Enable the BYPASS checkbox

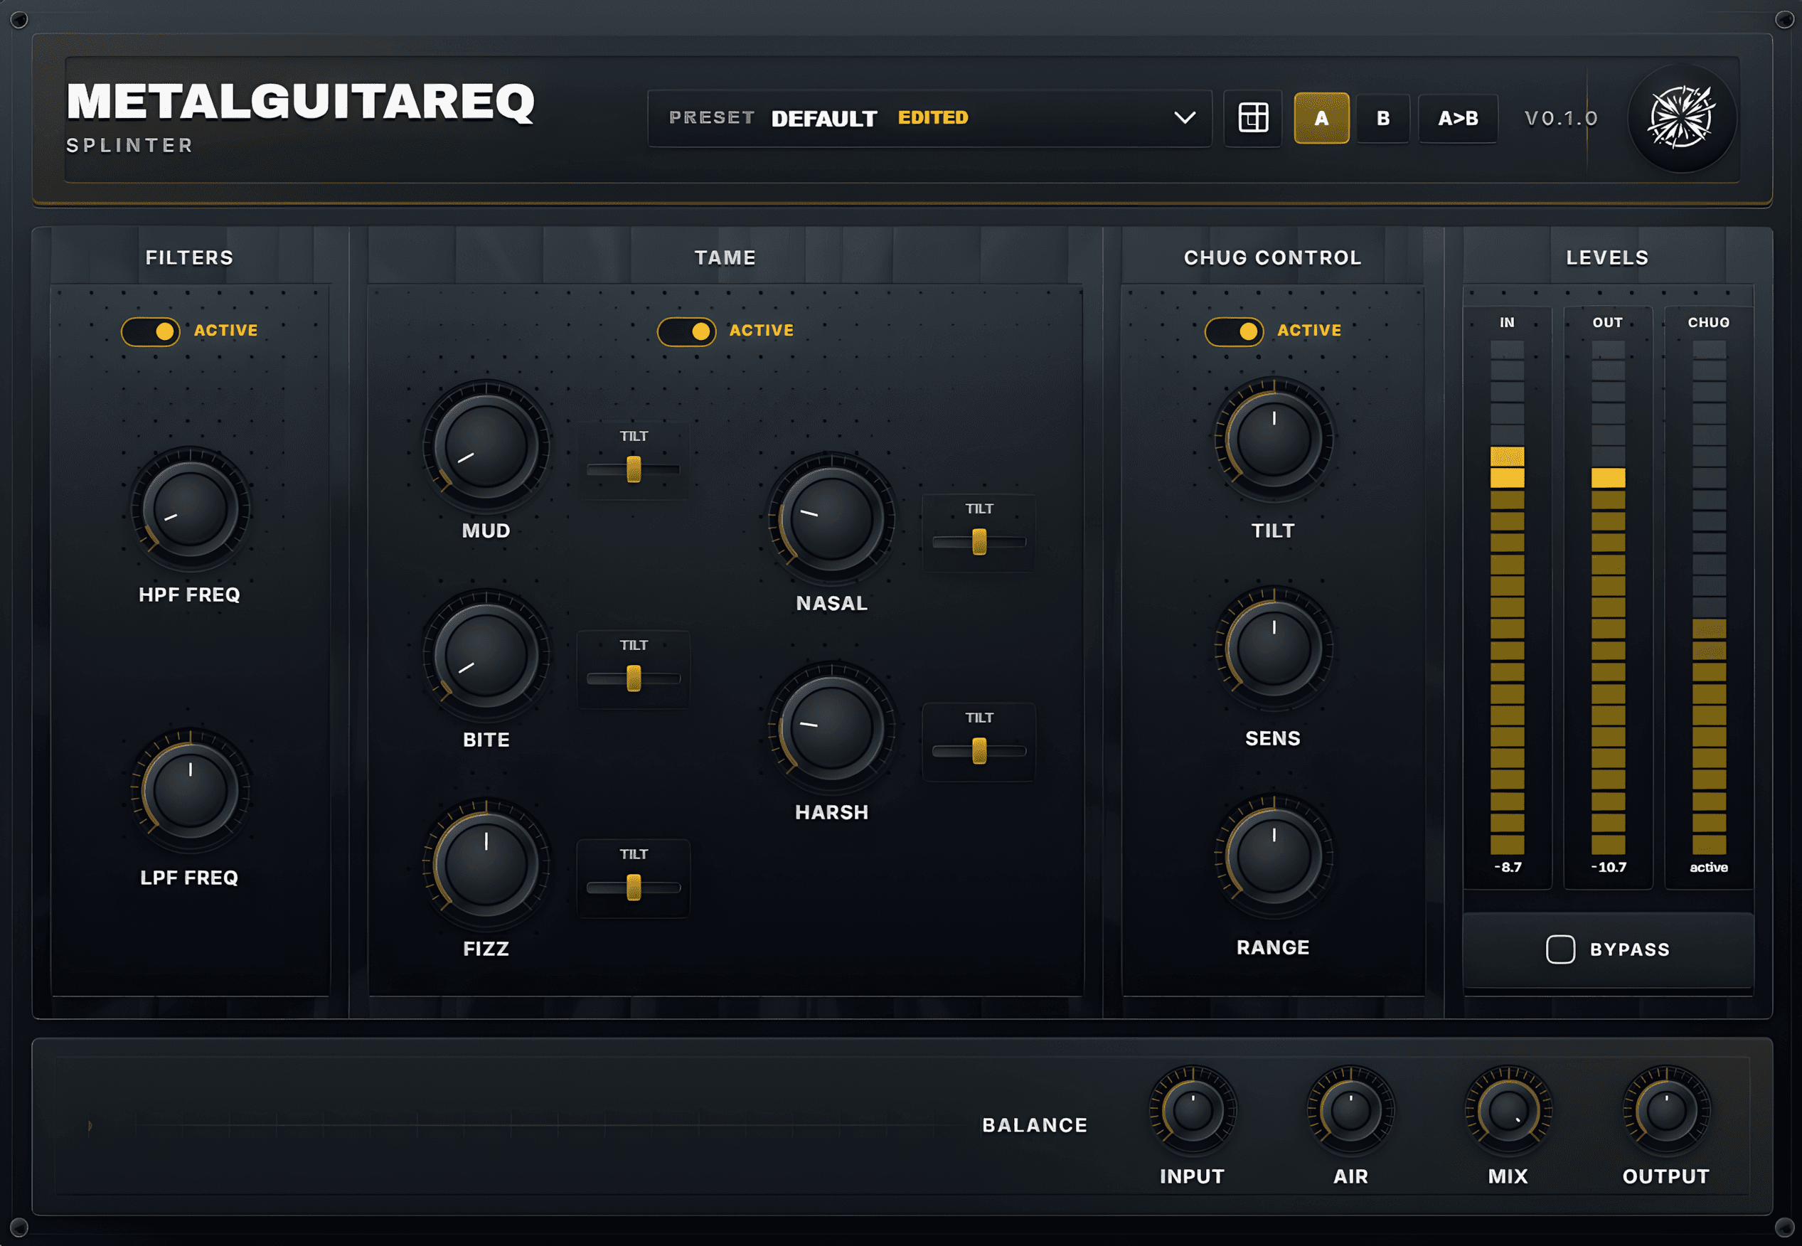[1560, 949]
